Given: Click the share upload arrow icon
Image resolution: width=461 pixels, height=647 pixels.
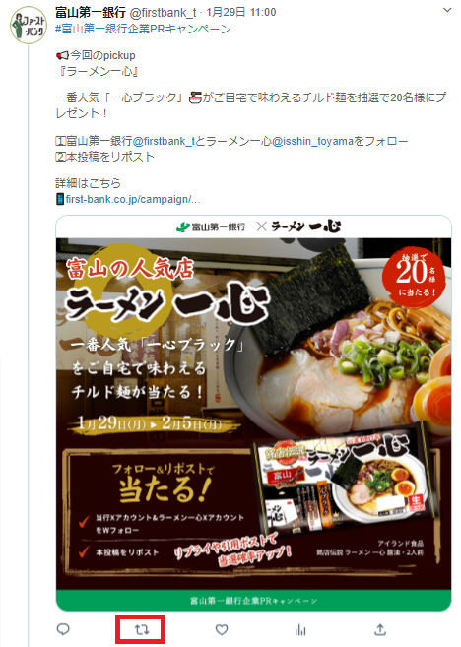Looking at the screenshot, I should [x=380, y=629].
